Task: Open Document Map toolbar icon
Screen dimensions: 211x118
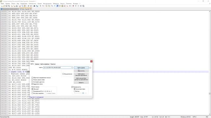Action: pos(62,6)
